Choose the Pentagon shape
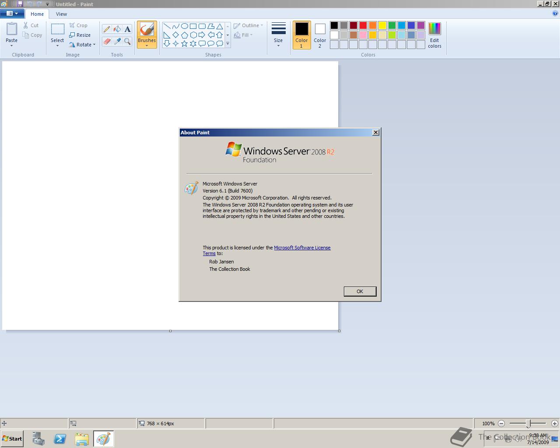 184,35
